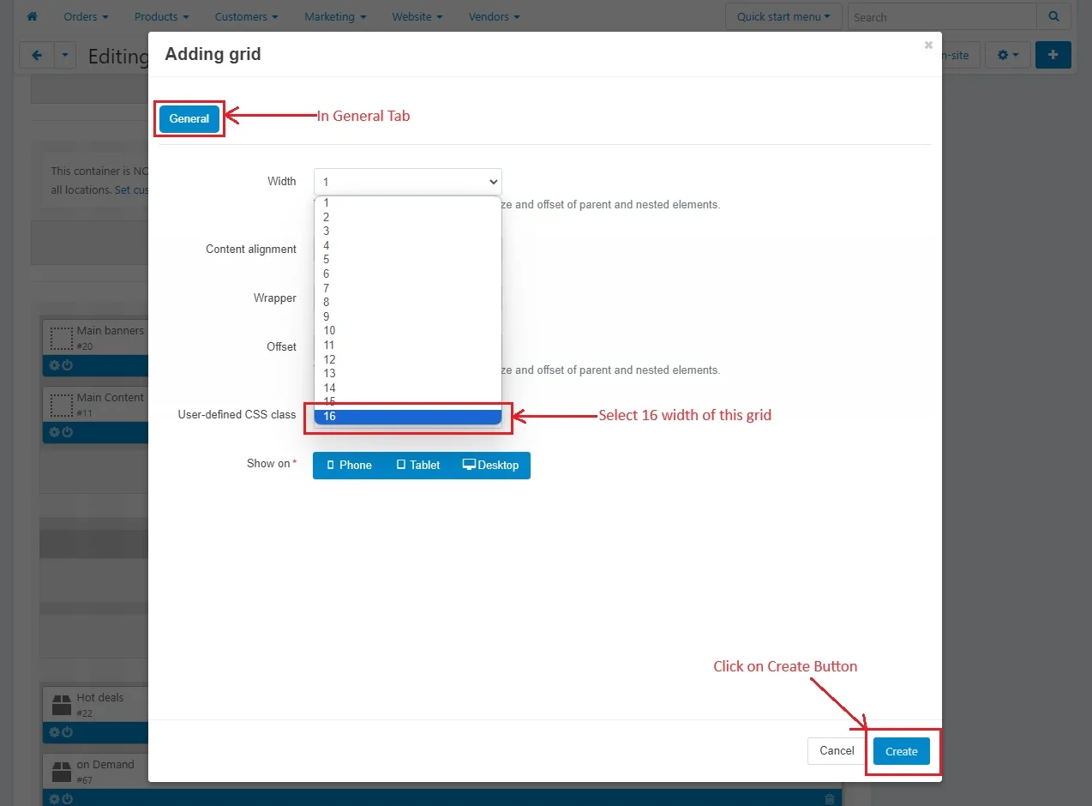The height and width of the screenshot is (806, 1092).
Task: Toggle the Phone show-on button
Action: [349, 466]
